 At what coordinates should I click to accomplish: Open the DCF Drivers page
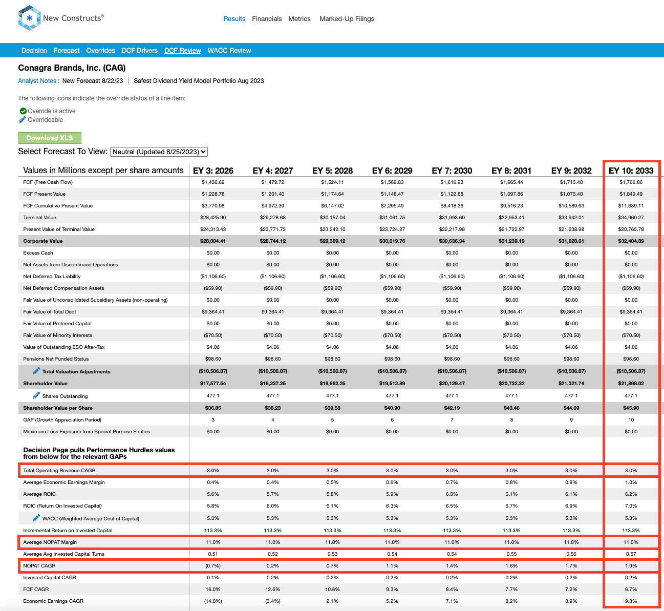140,50
